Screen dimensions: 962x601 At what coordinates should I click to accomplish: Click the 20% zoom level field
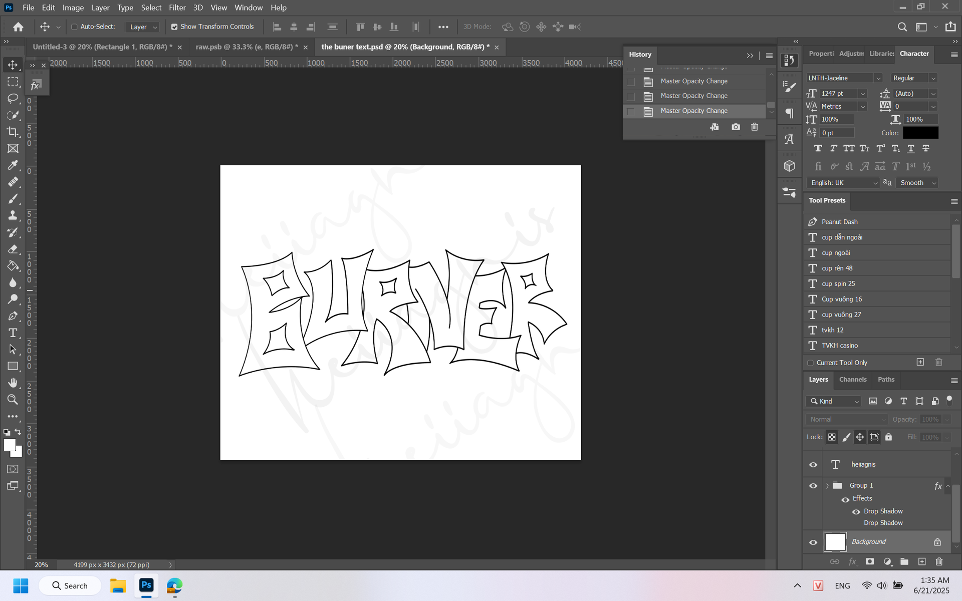coord(42,565)
